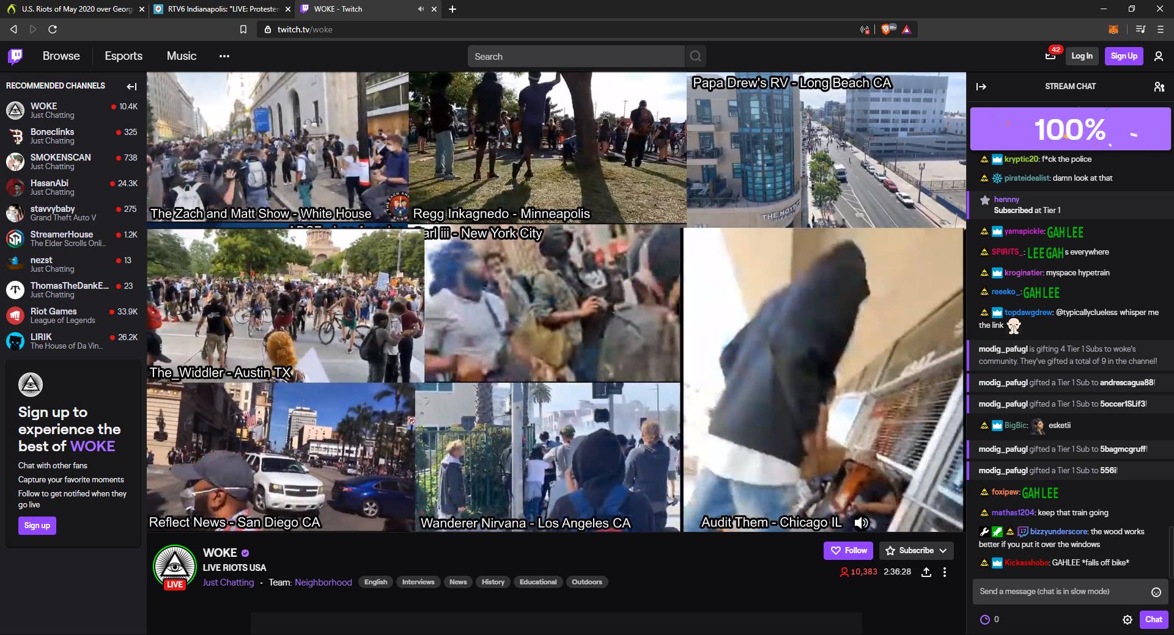Screen dimensions: 1174x635
Task: Open notifications inbox with 42 badge
Action: point(1050,56)
